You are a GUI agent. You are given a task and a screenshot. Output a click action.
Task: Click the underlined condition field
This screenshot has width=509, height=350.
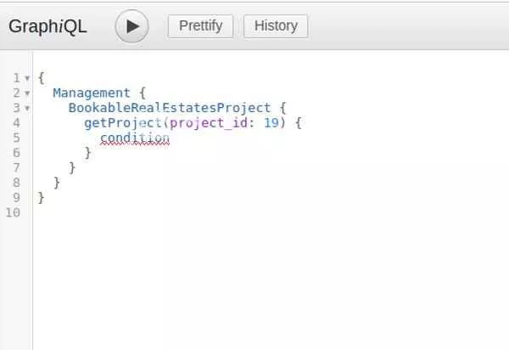click(x=135, y=138)
